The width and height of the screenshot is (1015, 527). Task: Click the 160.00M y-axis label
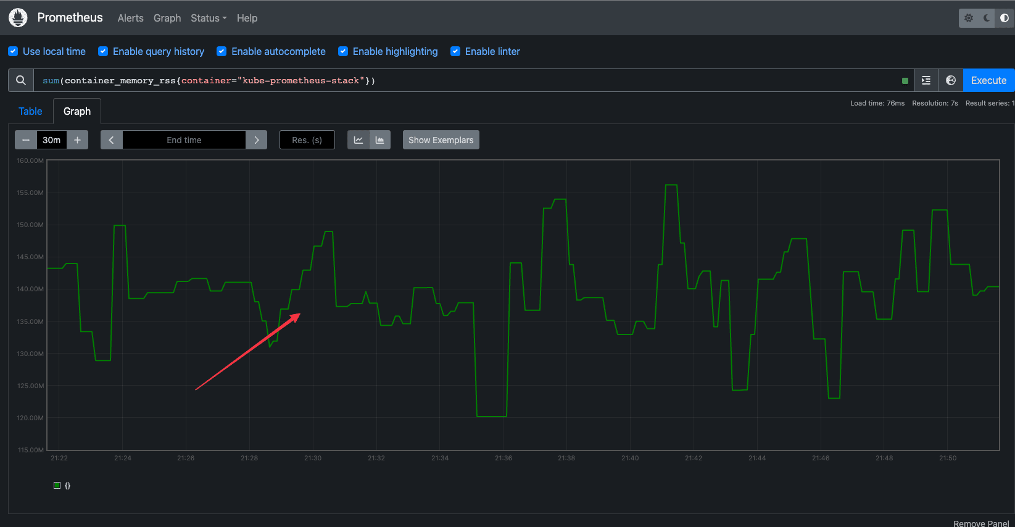30,160
